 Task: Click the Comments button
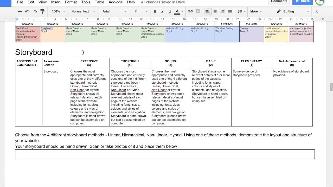279,2
